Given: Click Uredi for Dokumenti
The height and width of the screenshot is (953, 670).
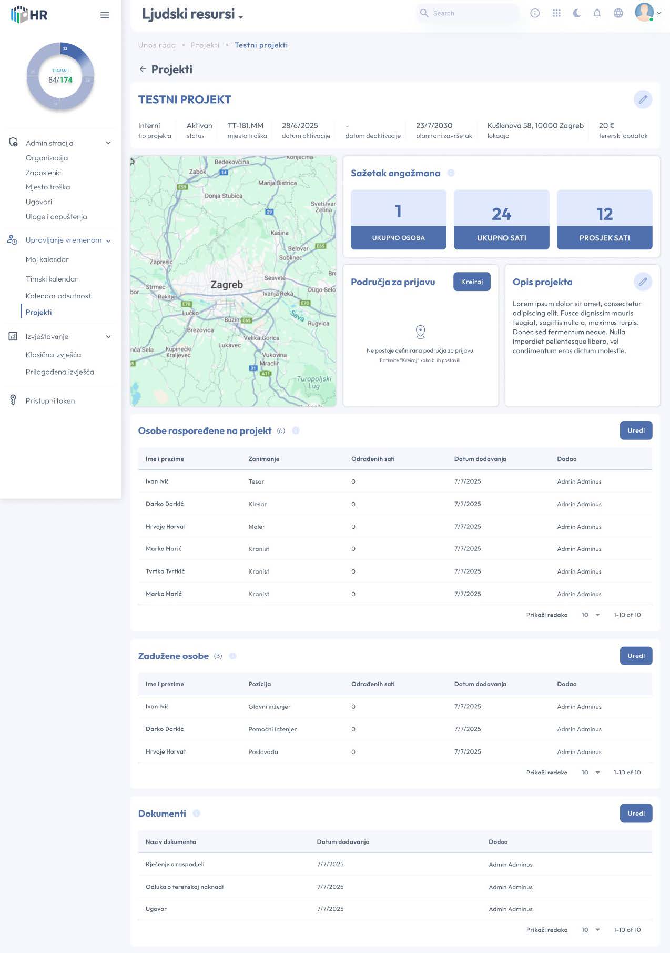Looking at the screenshot, I should tap(636, 813).
